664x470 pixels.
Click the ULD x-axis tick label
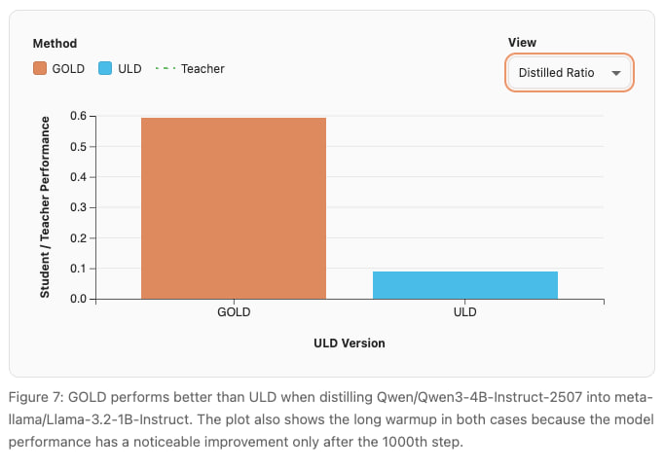pyautogui.click(x=465, y=313)
